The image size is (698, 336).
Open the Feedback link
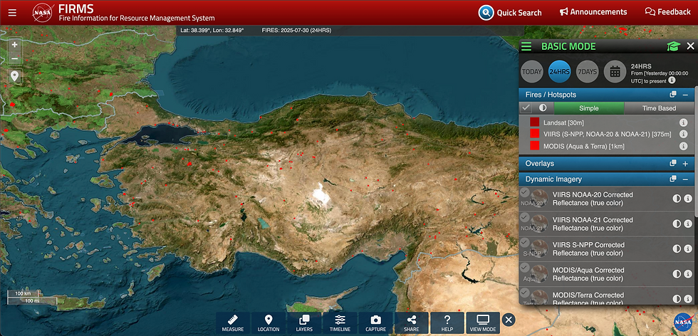(668, 12)
